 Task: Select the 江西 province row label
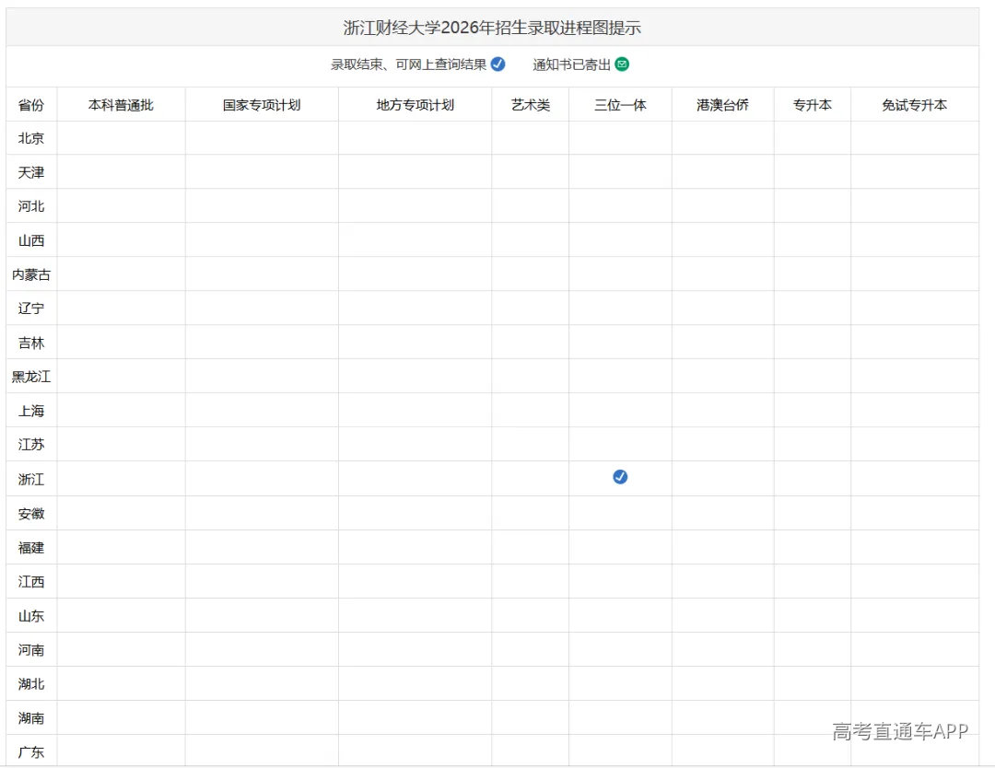[x=31, y=582]
